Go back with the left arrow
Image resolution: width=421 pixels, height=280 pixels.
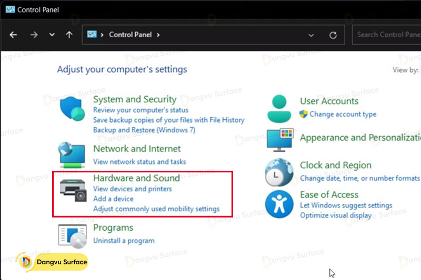[13, 35]
